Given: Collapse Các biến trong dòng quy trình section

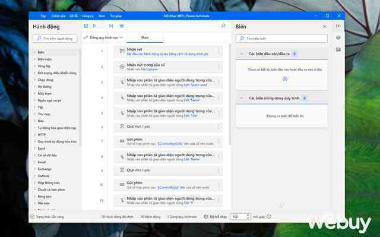Looking at the screenshot, I should point(242,98).
